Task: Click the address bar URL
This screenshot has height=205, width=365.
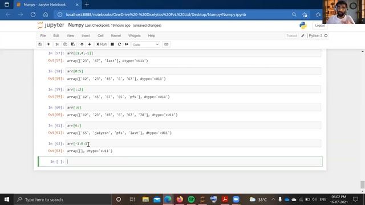Action: pyautogui.click(x=156, y=15)
